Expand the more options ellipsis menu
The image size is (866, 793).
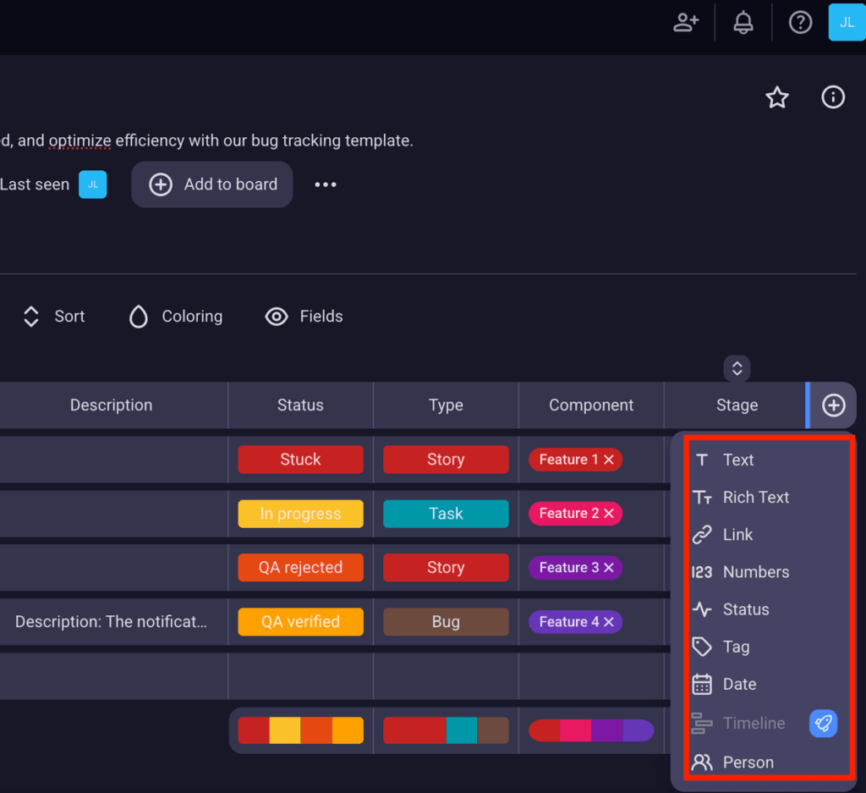(326, 184)
